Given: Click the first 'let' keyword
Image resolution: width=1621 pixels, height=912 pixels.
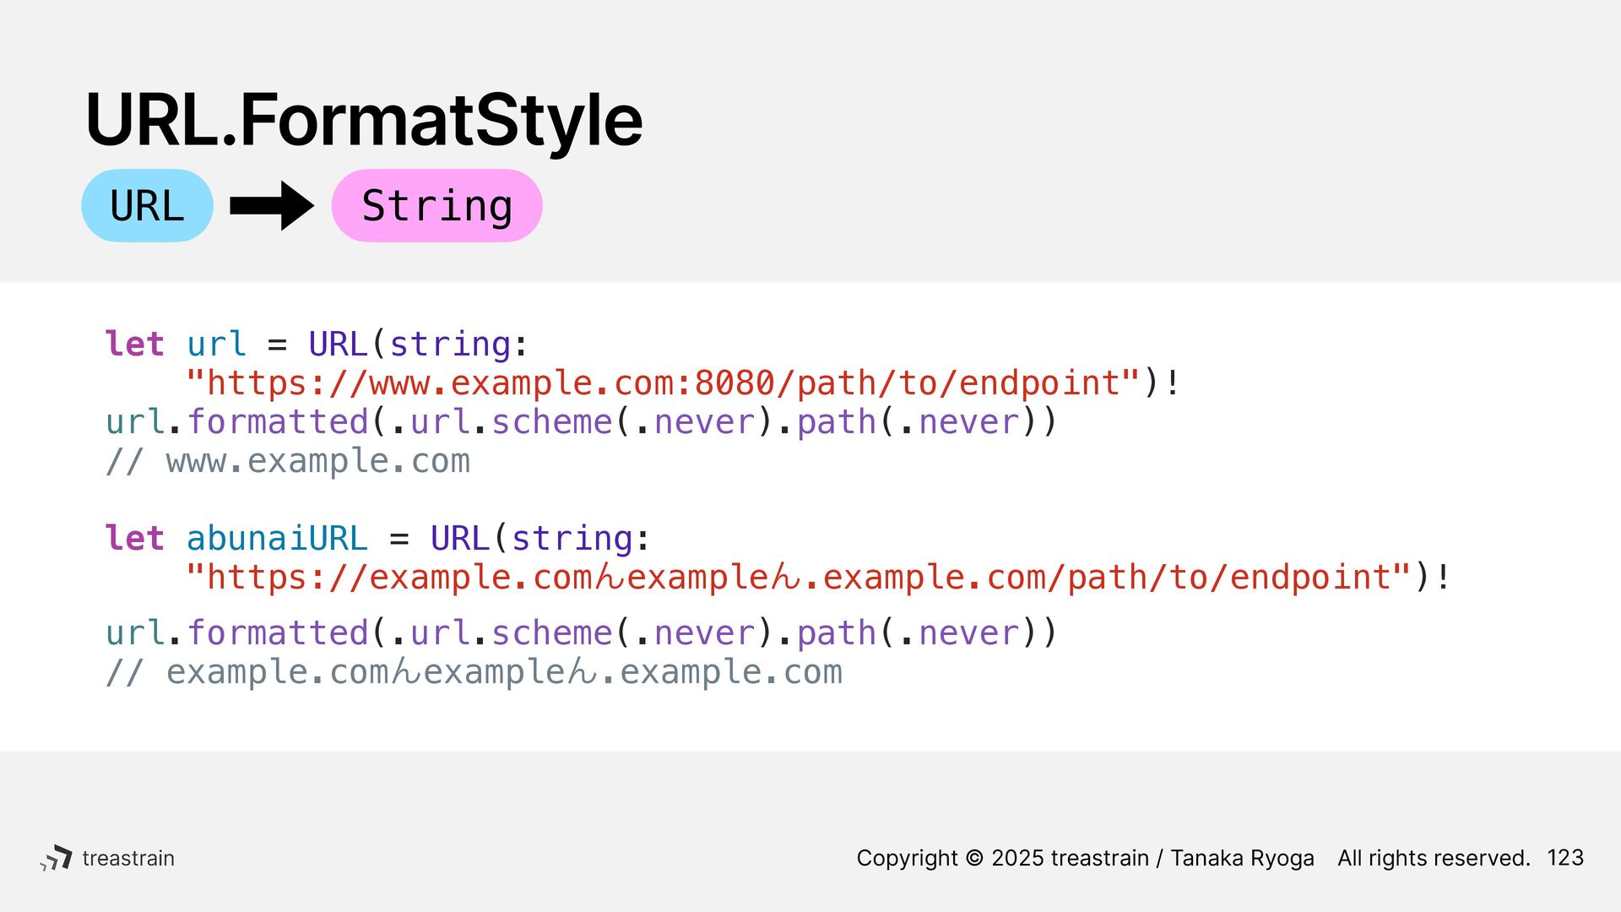Looking at the screenshot, I should coord(134,344).
